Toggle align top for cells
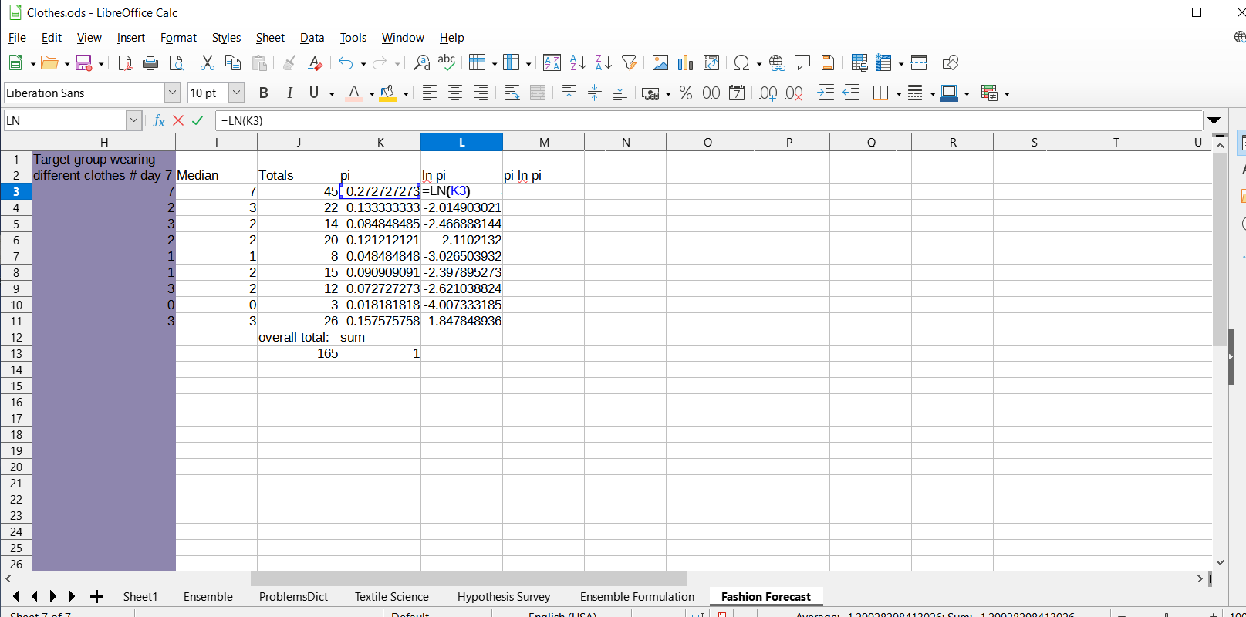 [x=569, y=93]
